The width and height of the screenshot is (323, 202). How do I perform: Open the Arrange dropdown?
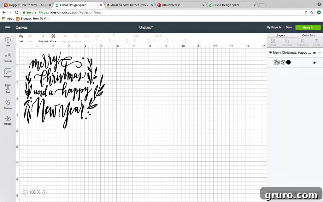tap(77, 39)
